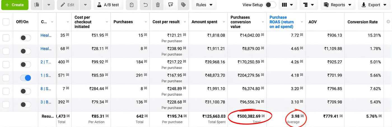The width and height of the screenshot is (392, 127).
Task: Click sort arrow on Cost per result column
Action: pos(185,22)
